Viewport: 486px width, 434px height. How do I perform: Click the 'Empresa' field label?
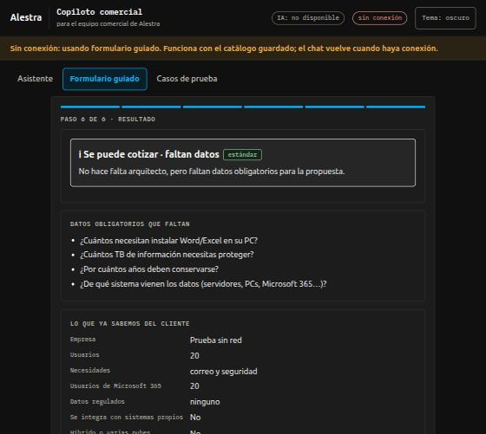(82, 340)
